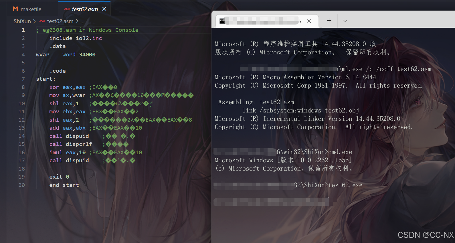Click the 'ShiXun>test62.exe' prompt line
Screen dimensions: 455x243
333,185
